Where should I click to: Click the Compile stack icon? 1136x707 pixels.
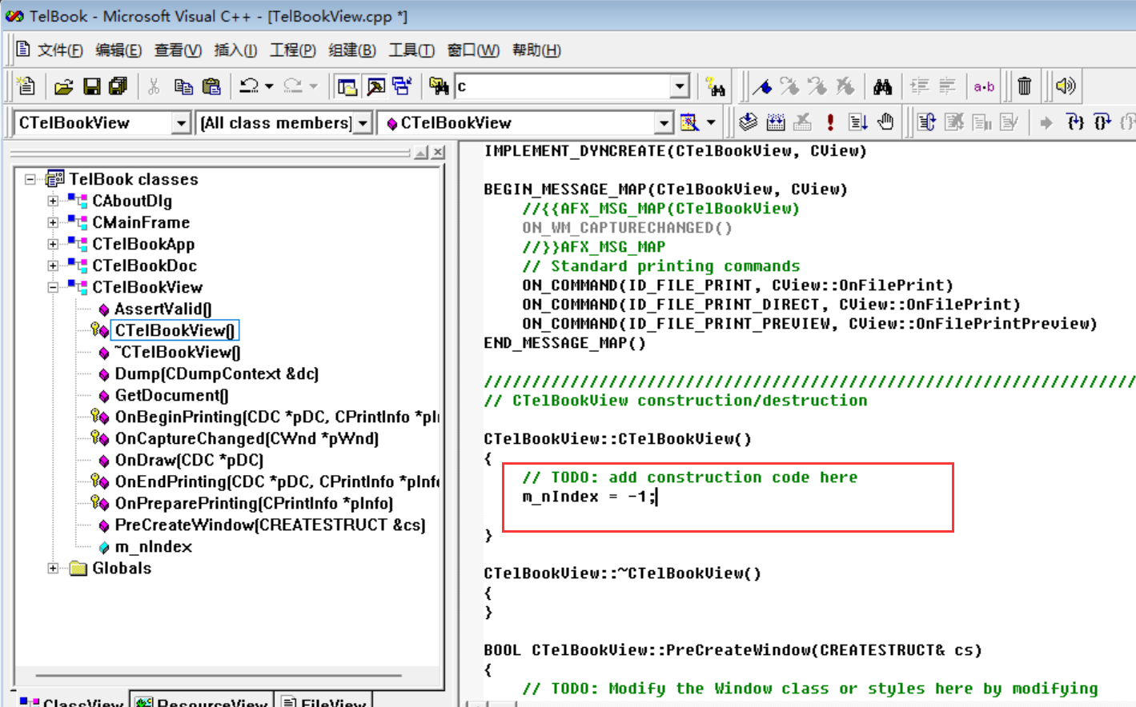[748, 122]
